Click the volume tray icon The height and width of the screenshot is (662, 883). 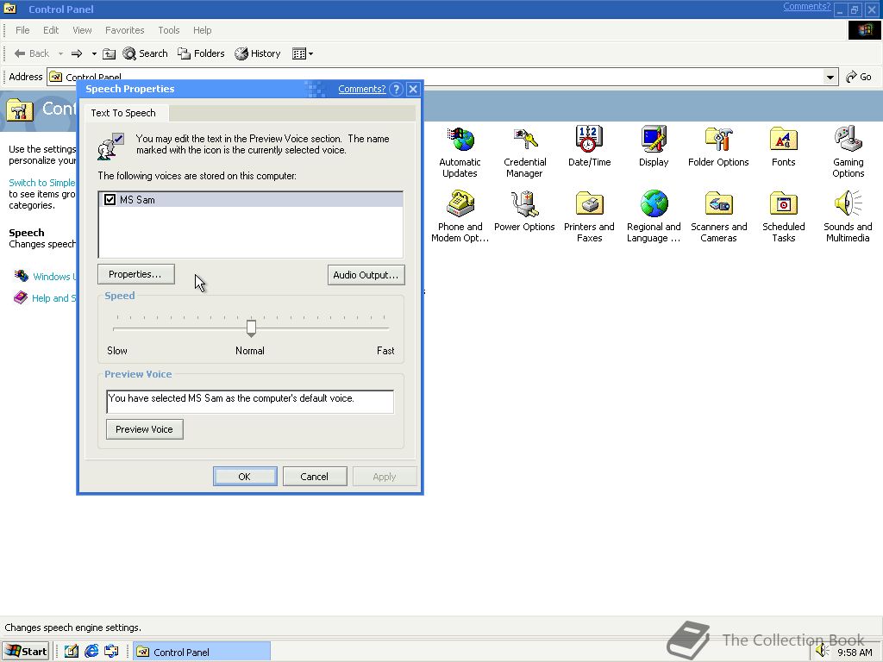(822, 652)
